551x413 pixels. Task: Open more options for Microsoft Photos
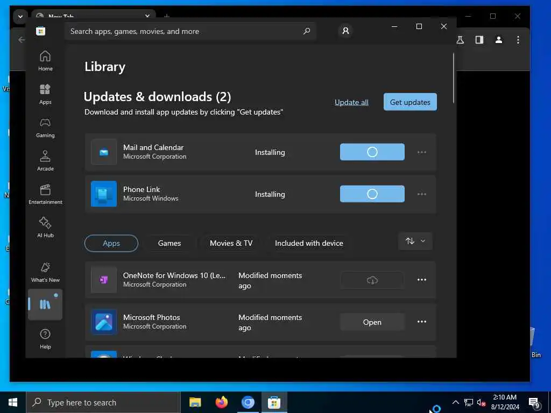coord(422,322)
